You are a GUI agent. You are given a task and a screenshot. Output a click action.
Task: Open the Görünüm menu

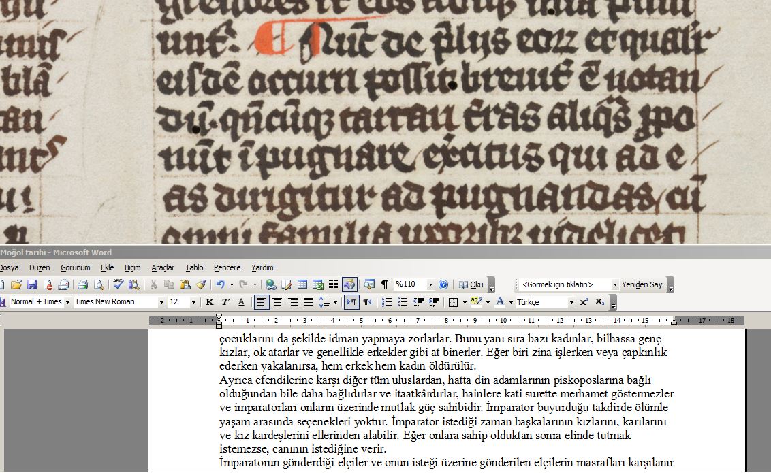coord(75,267)
